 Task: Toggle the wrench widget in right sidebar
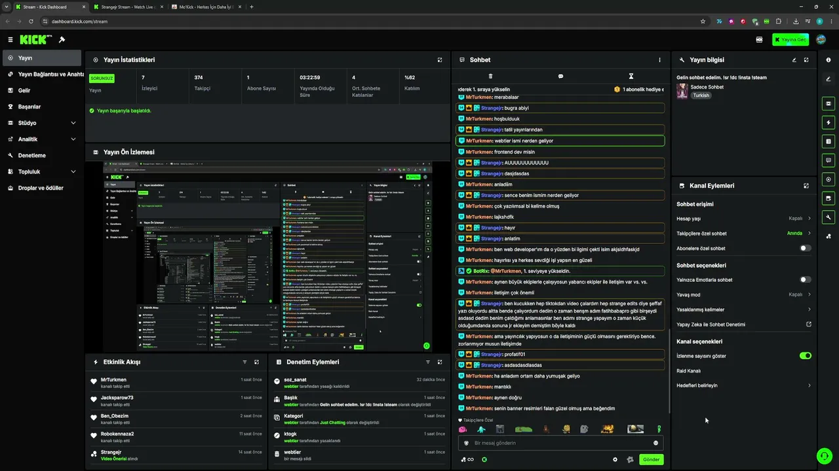829,217
